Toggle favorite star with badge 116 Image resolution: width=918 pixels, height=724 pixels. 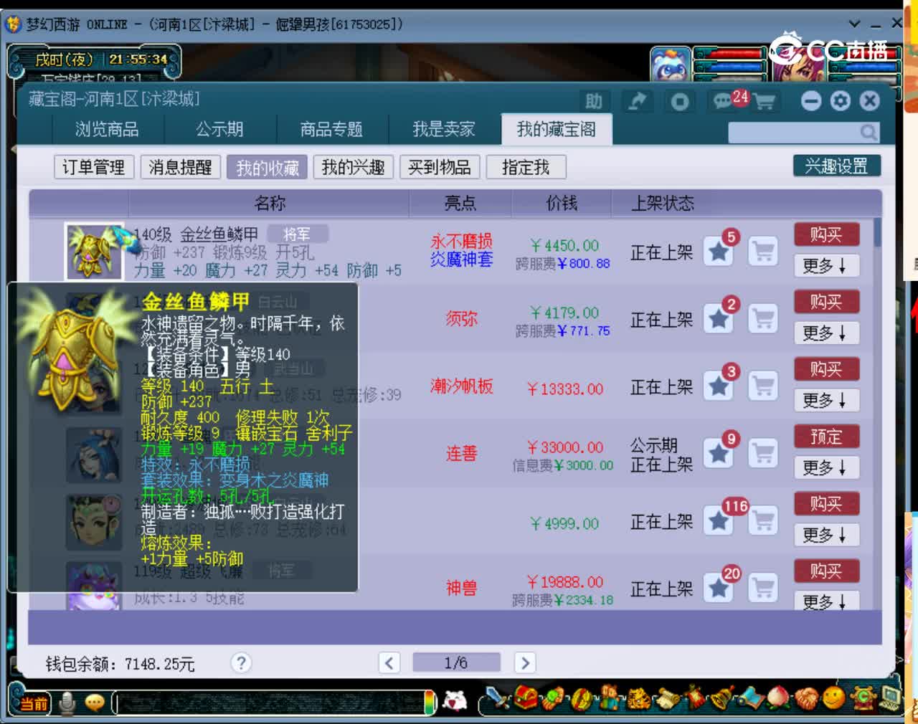tap(718, 521)
